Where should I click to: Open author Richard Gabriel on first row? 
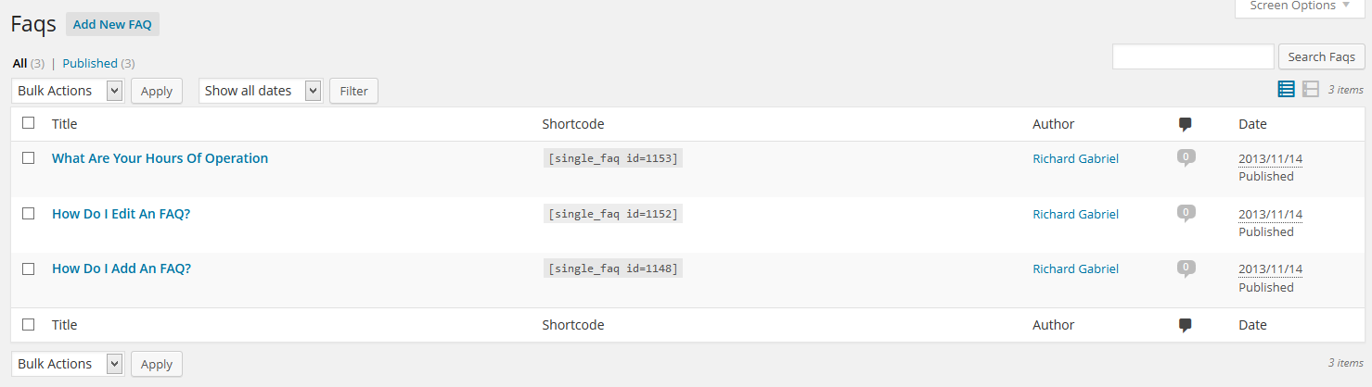click(1075, 158)
